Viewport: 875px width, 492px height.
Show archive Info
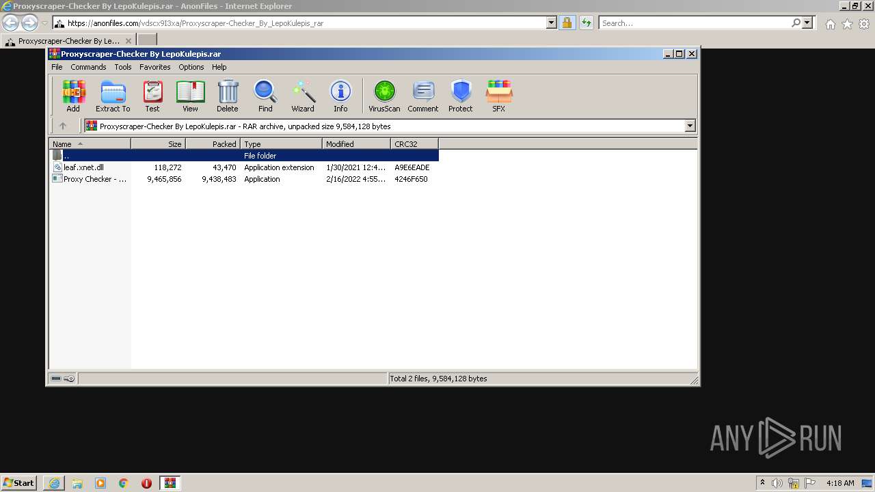(x=340, y=96)
